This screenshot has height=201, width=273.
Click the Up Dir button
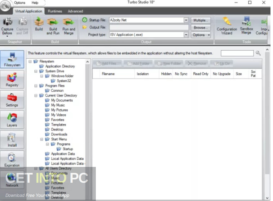(x=222, y=64)
